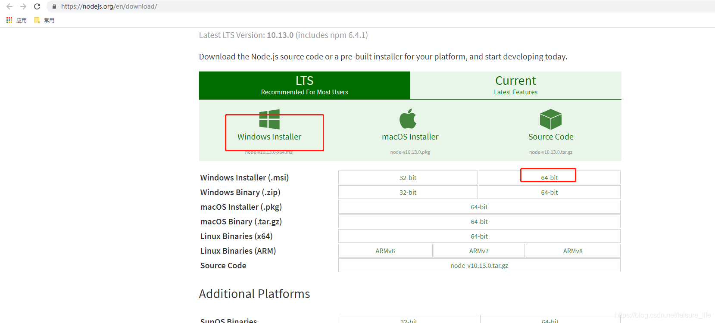Screen dimensions: 715x323
Task: Download macOS Installer (.pkg) 64-bit
Action: (x=479, y=207)
